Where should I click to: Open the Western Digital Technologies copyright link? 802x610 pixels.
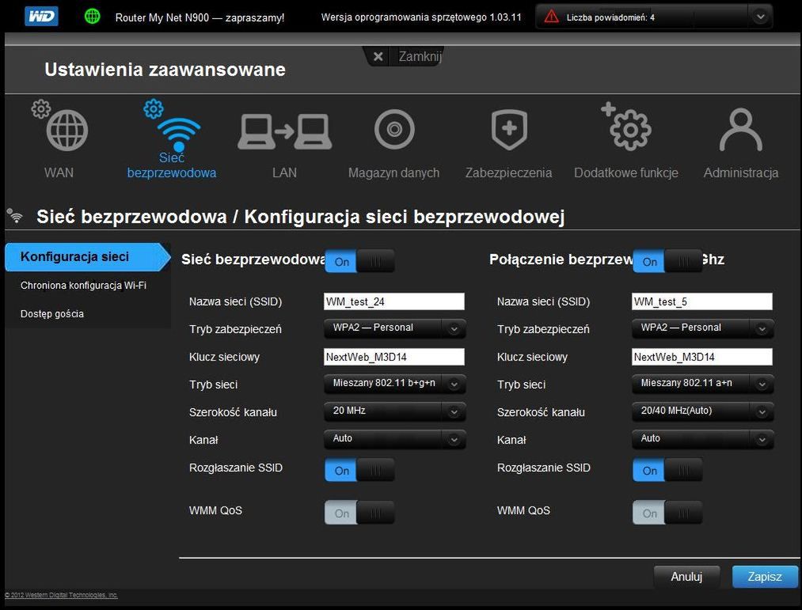[61, 595]
